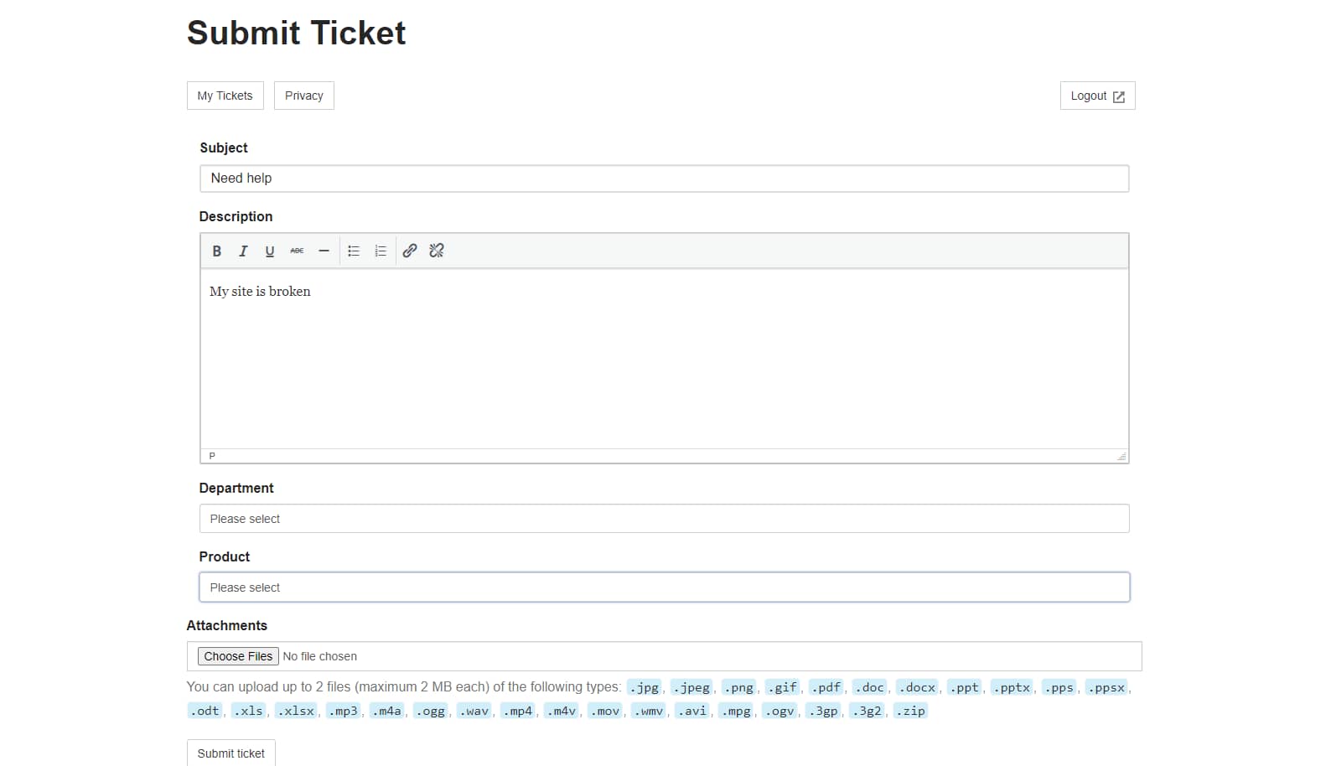This screenshot has width=1331, height=766.
Task: Create a bulleted list
Action: pos(354,251)
